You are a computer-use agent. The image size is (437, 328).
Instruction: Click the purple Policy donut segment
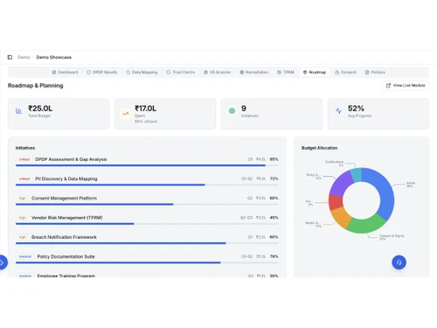pos(343,183)
